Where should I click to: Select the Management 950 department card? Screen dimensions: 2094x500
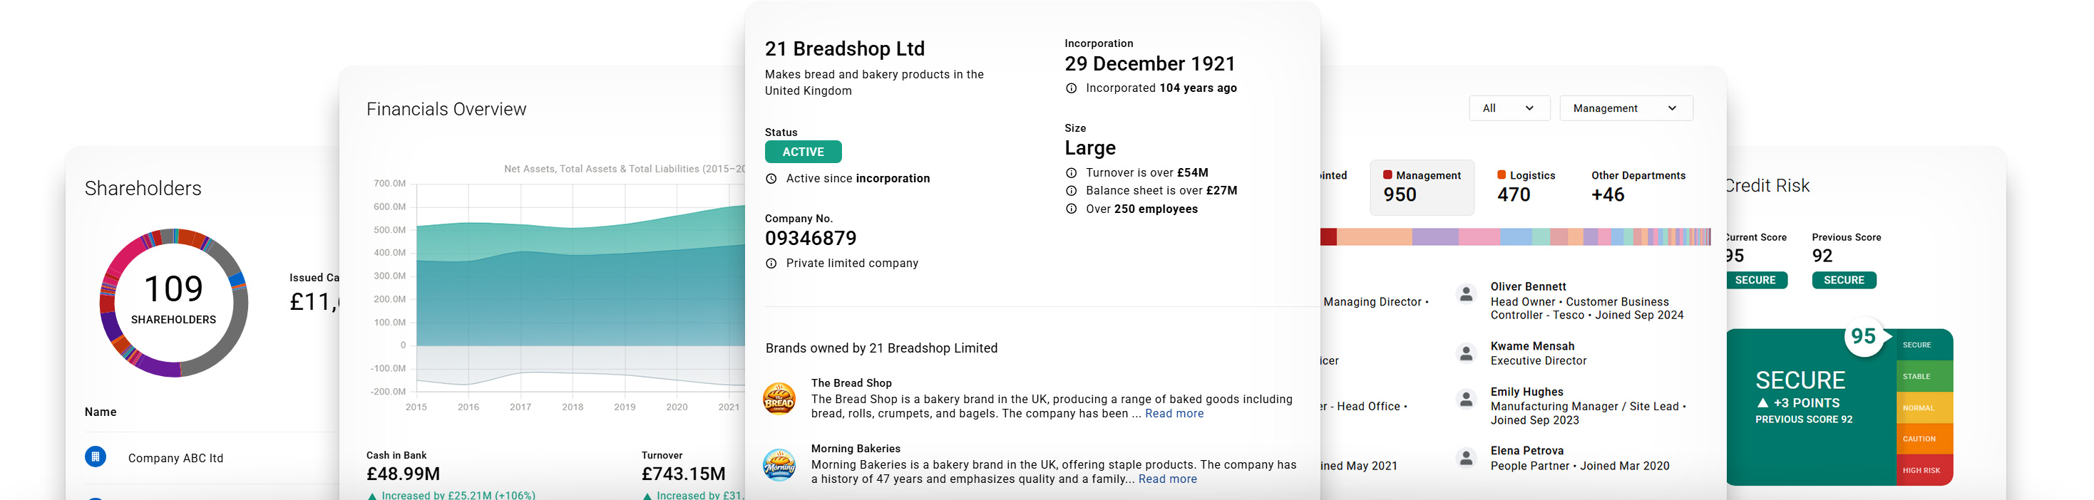pos(1421,187)
